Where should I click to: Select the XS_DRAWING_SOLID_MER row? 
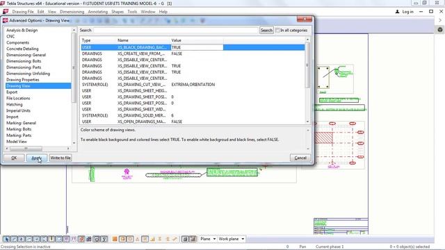point(193,116)
